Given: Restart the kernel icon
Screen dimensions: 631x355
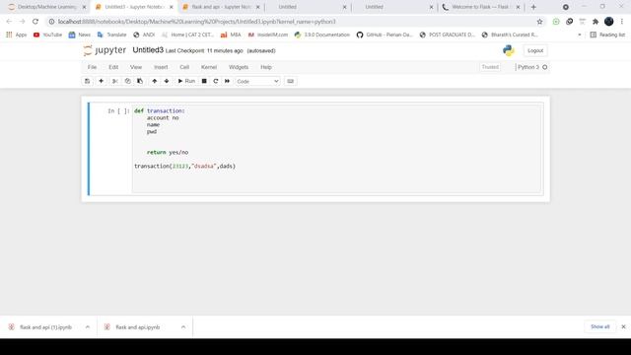Looking at the screenshot, I should (x=216, y=81).
